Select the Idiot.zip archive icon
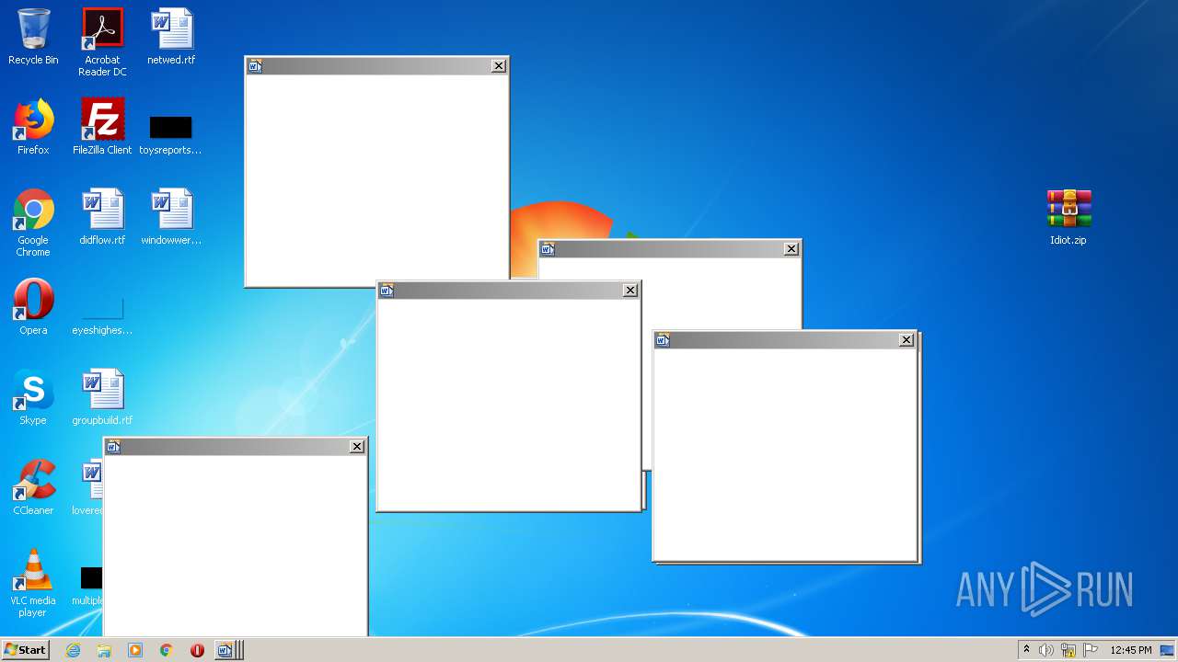The height and width of the screenshot is (662, 1178). pyautogui.click(x=1068, y=217)
